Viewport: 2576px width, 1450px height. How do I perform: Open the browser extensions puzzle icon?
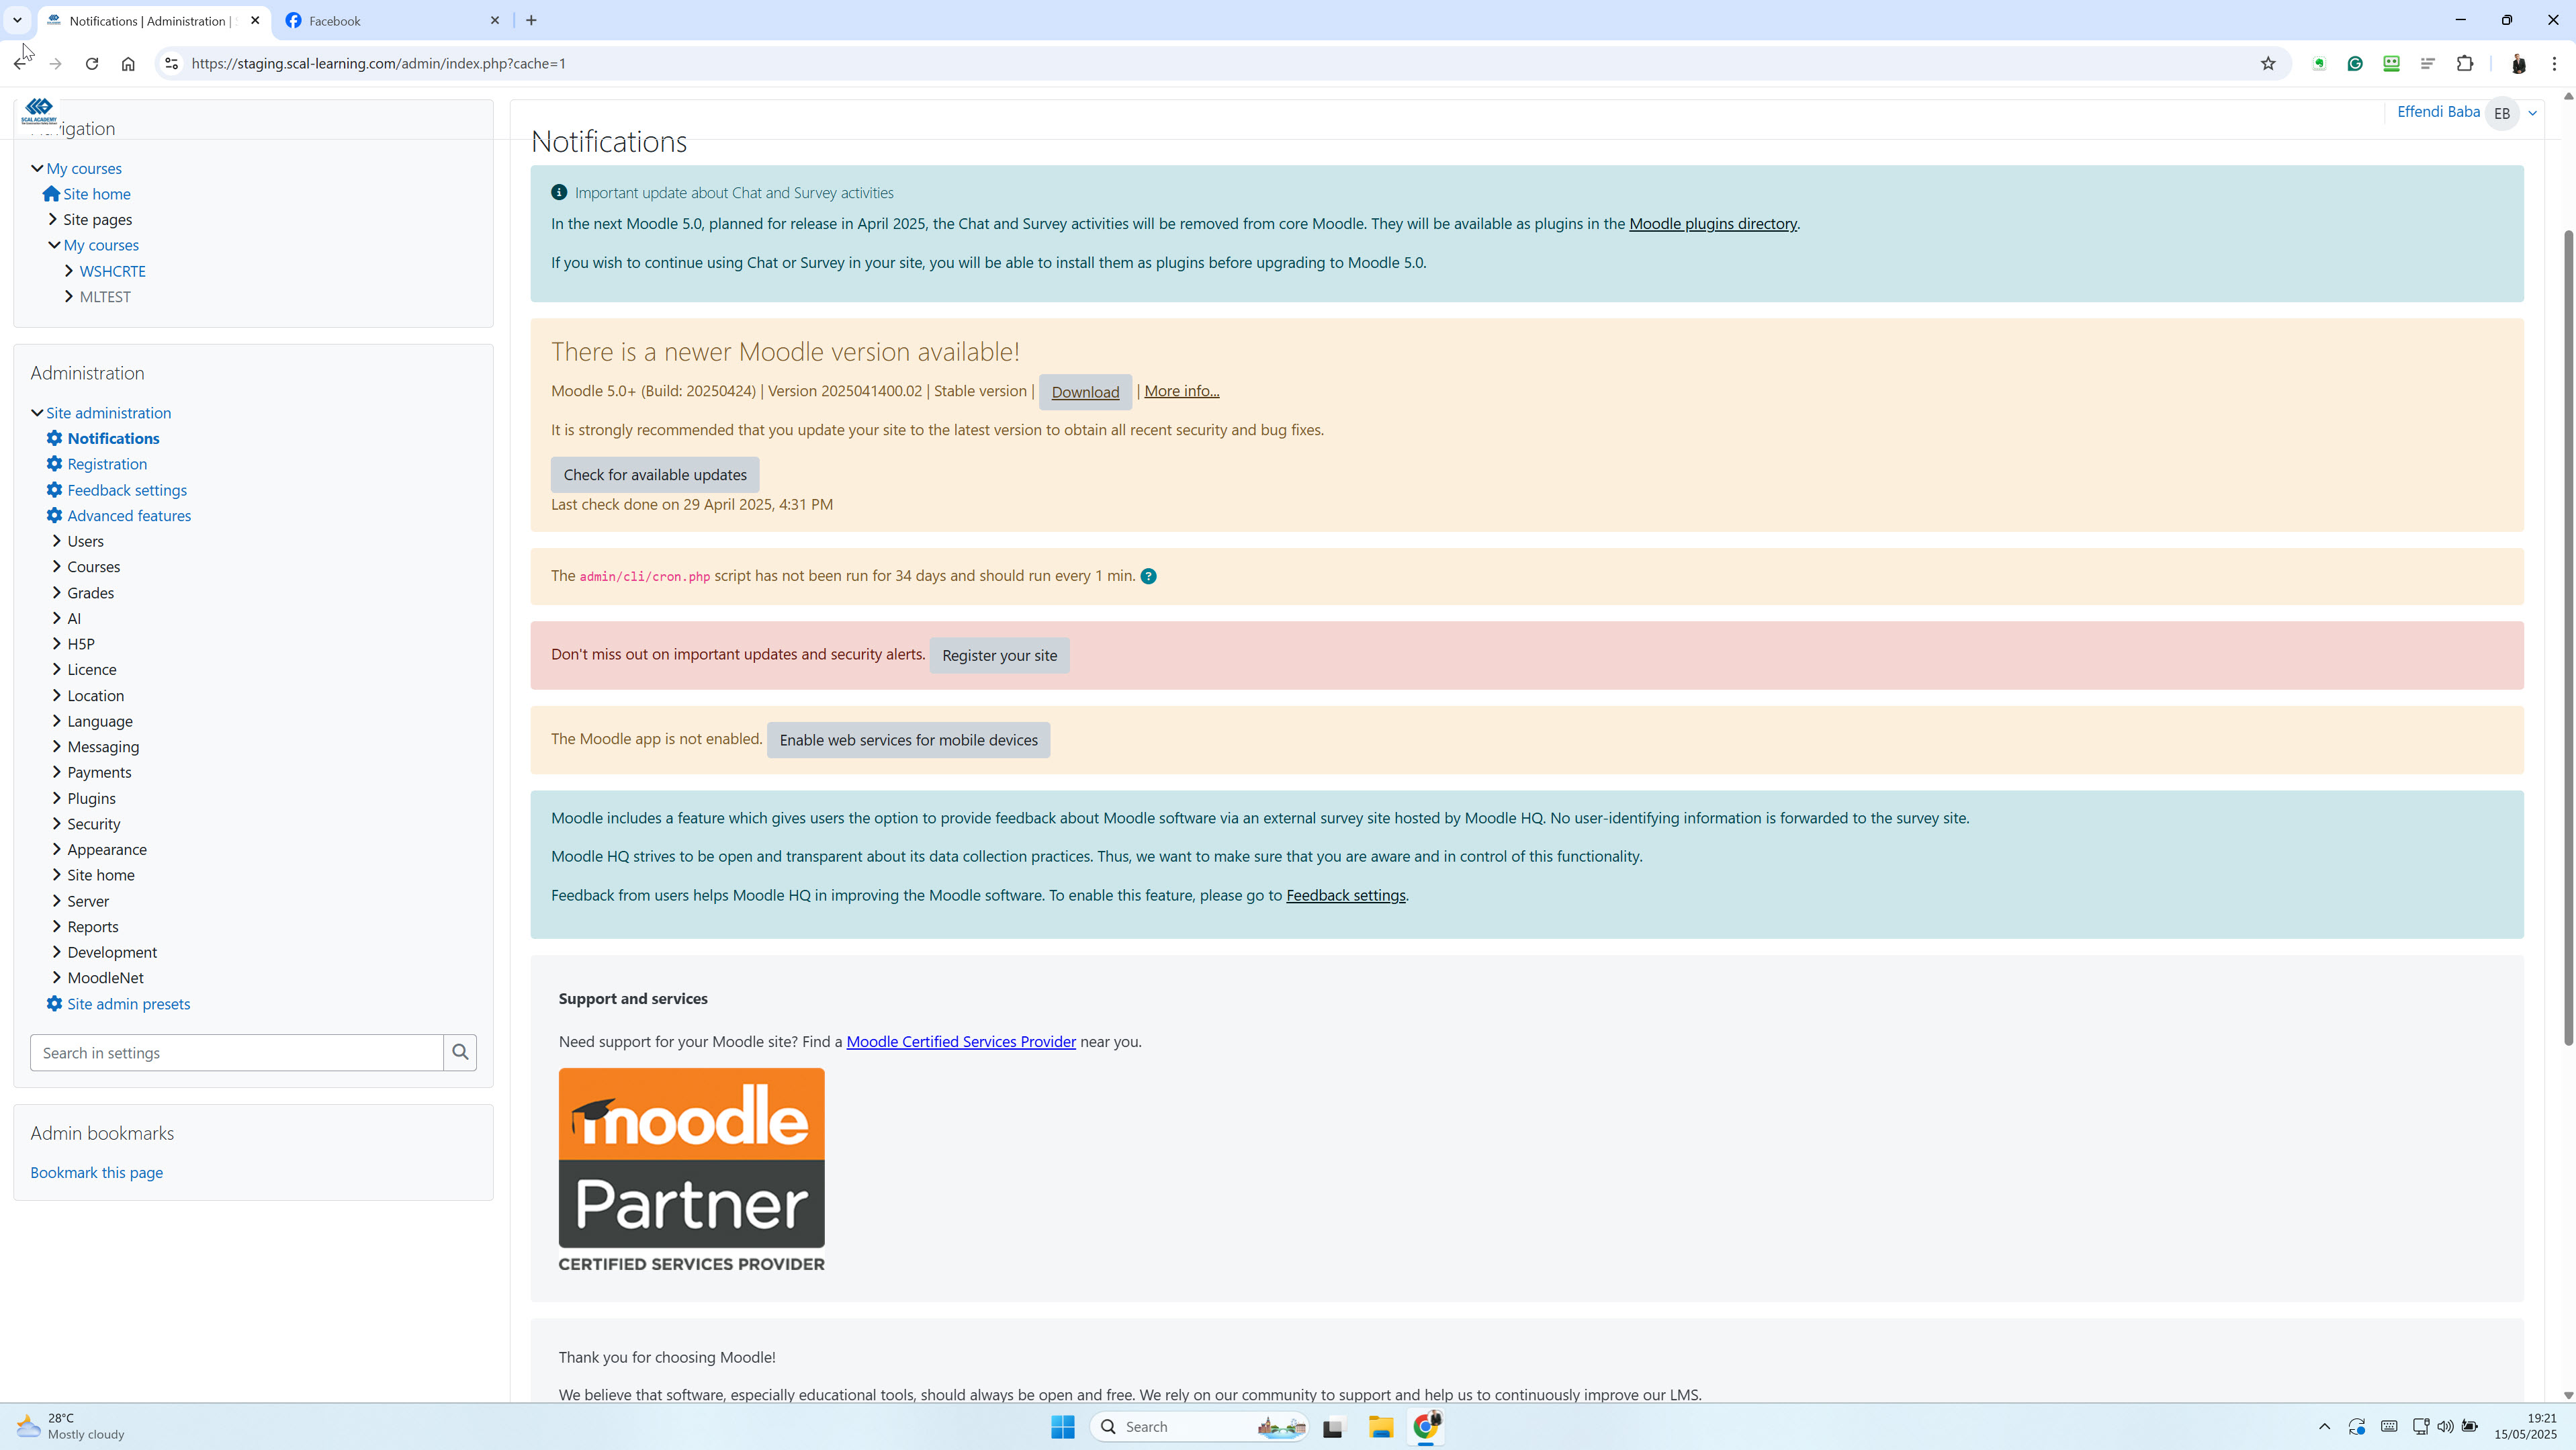(x=2465, y=63)
